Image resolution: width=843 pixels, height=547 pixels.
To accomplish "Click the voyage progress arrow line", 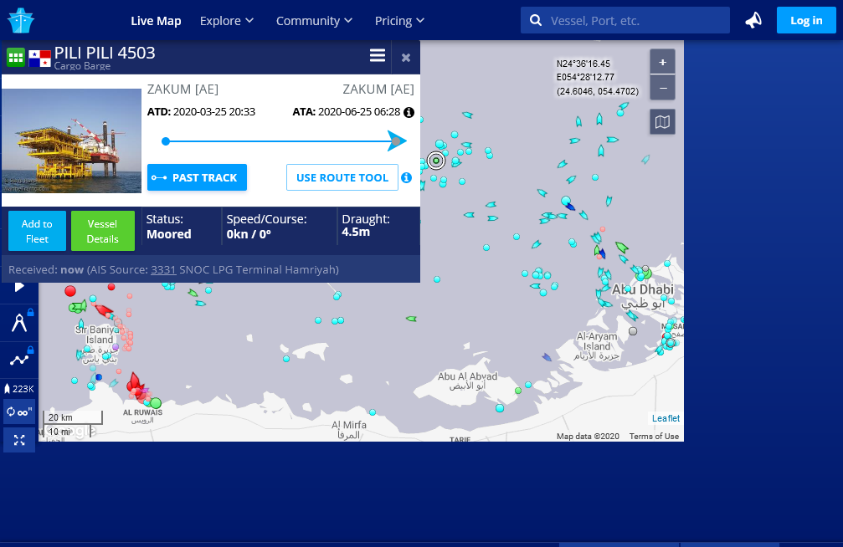I will pyautogui.click(x=284, y=141).
